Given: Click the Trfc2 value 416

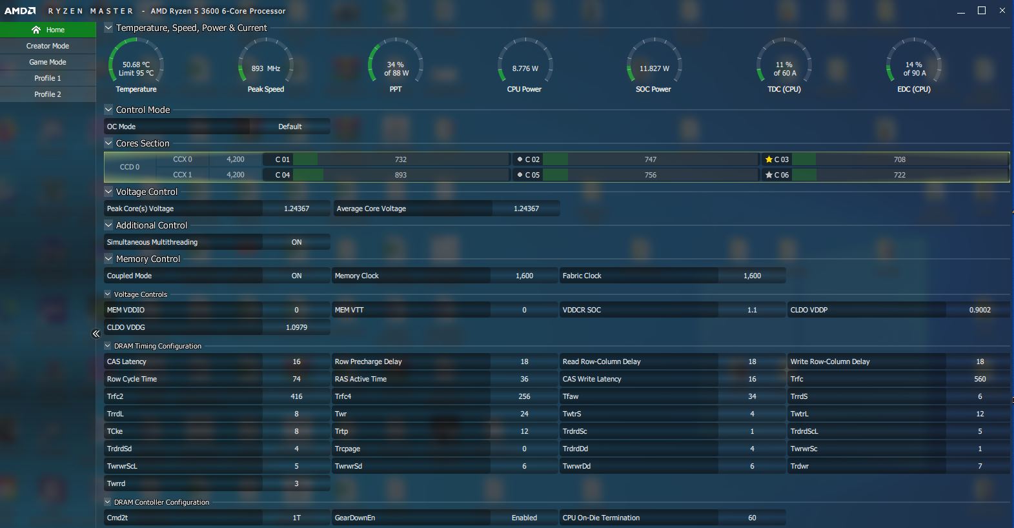Looking at the screenshot, I should (x=296, y=396).
